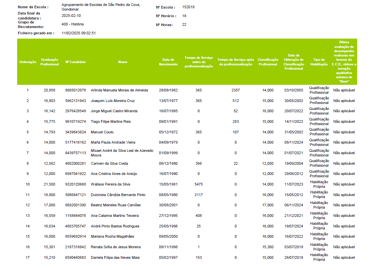Click the name Daniela Filipa das Neves Maia
374x270 pixels.
tap(115, 257)
